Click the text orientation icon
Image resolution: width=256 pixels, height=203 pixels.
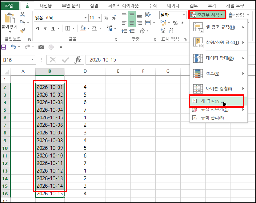[x=142, y=31]
